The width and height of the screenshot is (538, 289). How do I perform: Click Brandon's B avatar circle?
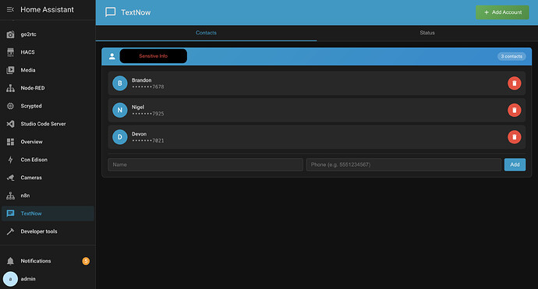[120, 83]
